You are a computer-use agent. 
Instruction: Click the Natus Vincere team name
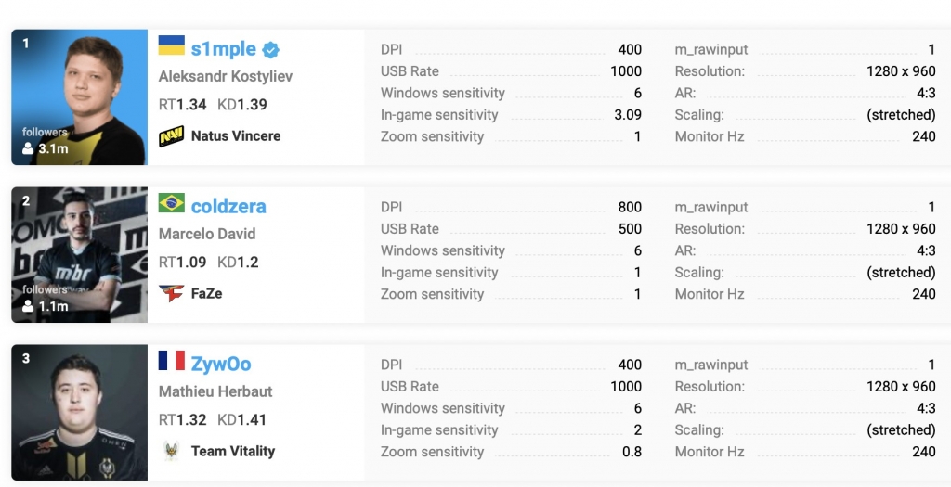coord(235,136)
